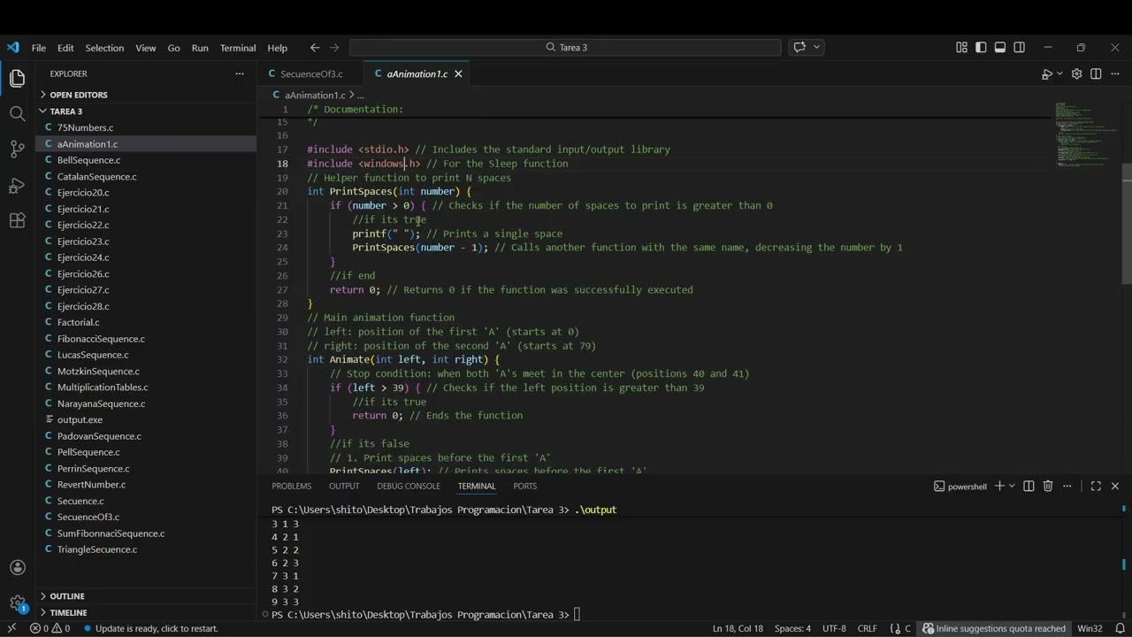Toggle the primary side bar visibility

[x=981, y=48]
